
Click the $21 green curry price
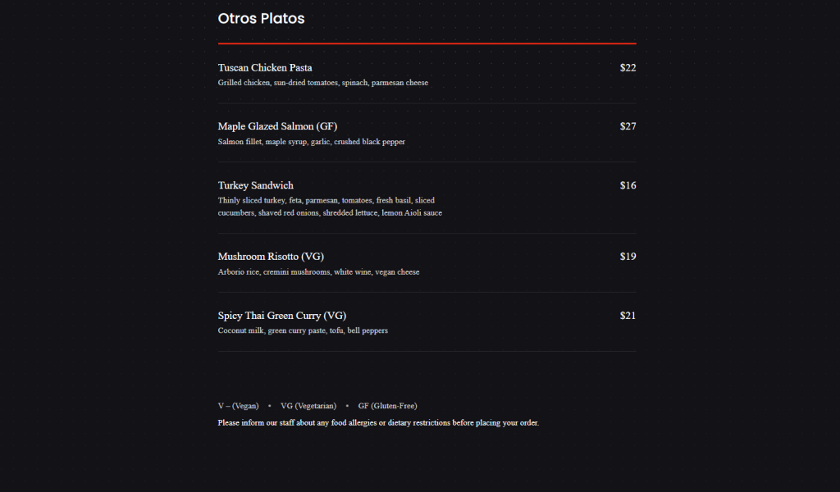[x=628, y=316]
